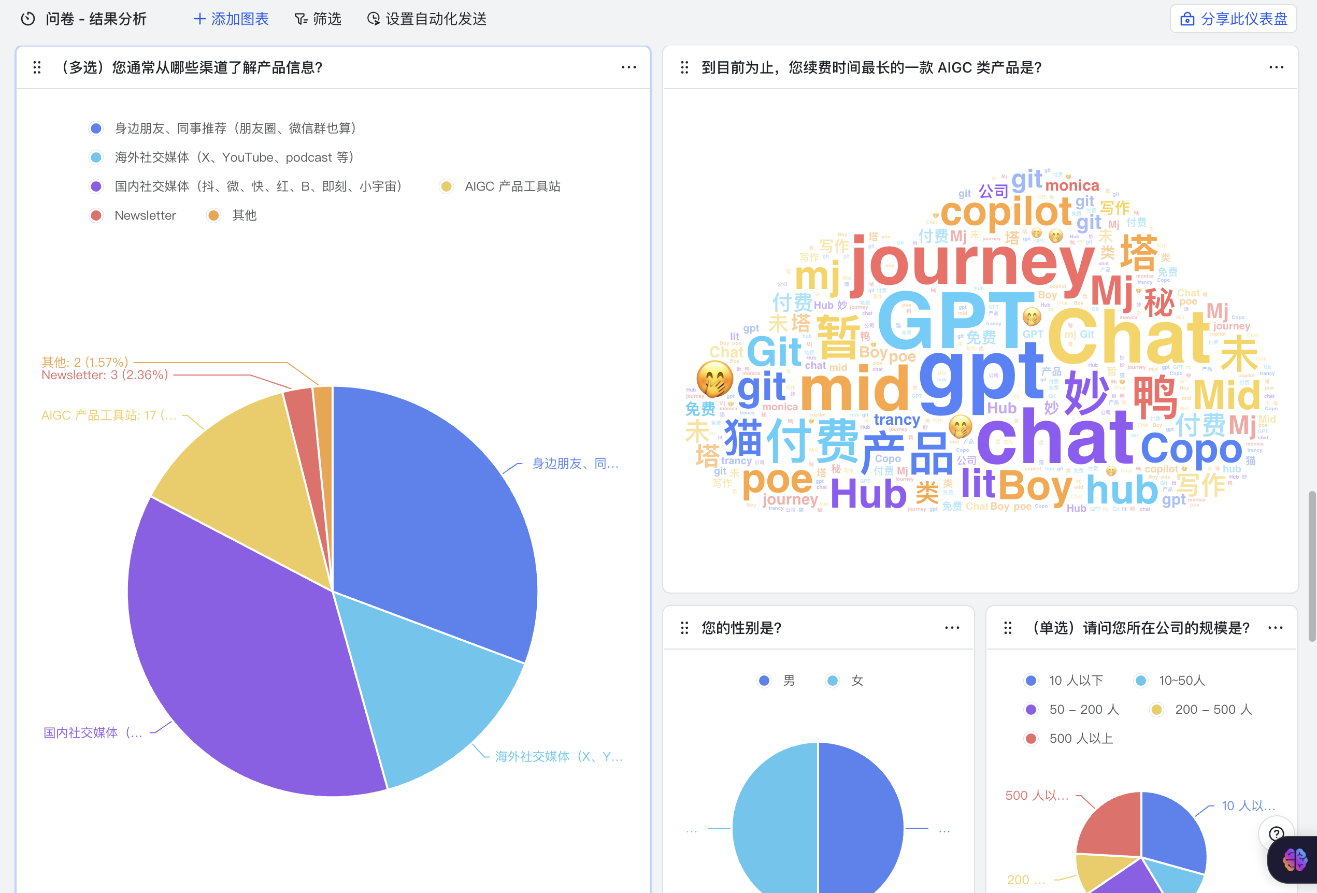Click 分享此仪表盘 share button
Image resolution: width=1317 pixels, height=893 pixels.
tap(1233, 19)
